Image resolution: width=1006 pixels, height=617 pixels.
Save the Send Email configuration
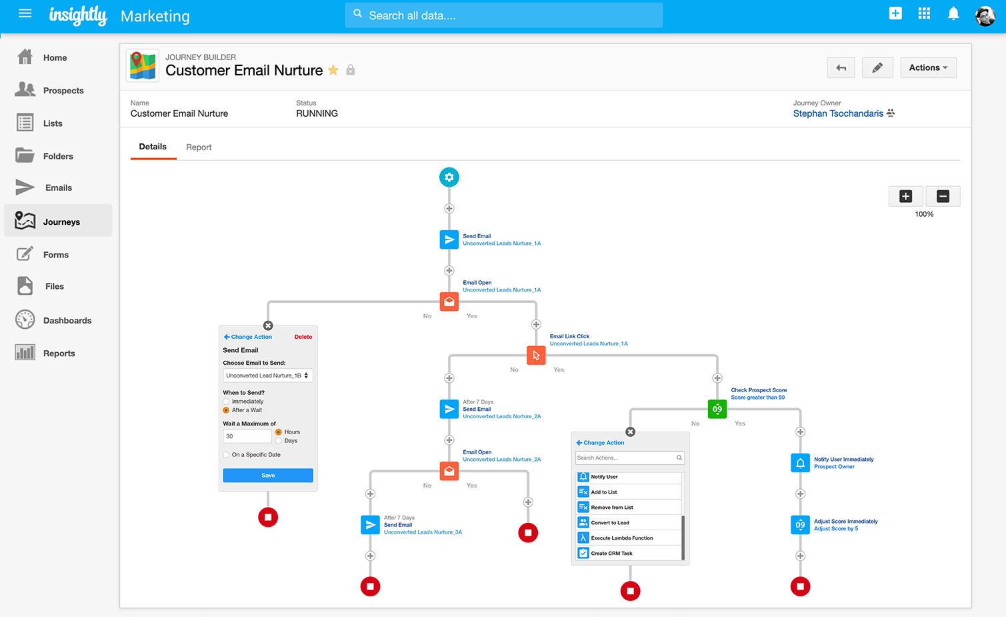(x=267, y=475)
